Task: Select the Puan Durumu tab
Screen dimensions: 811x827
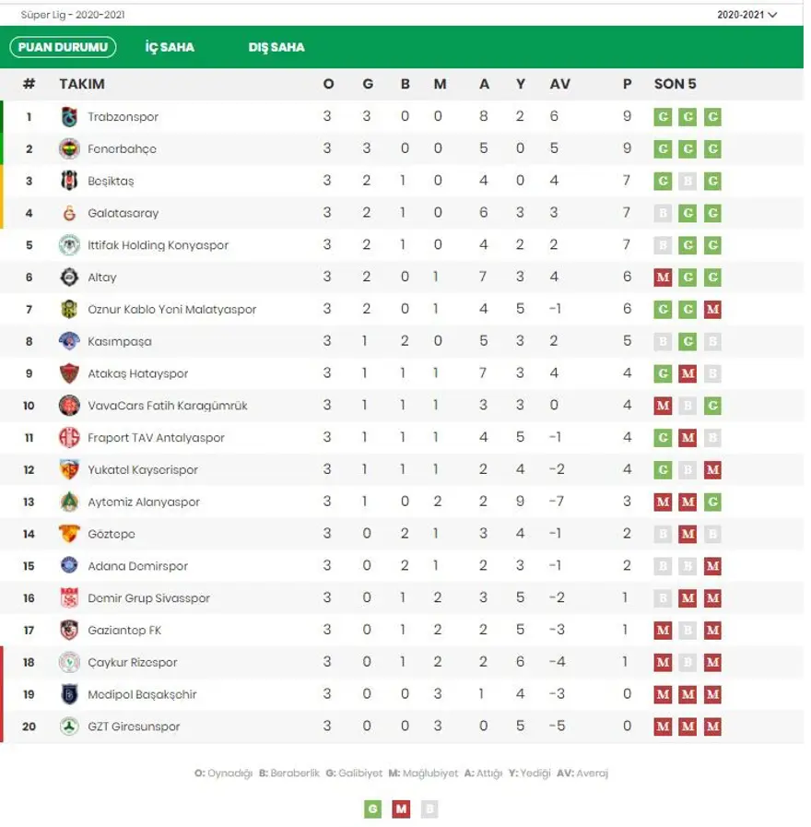Action: [x=63, y=47]
